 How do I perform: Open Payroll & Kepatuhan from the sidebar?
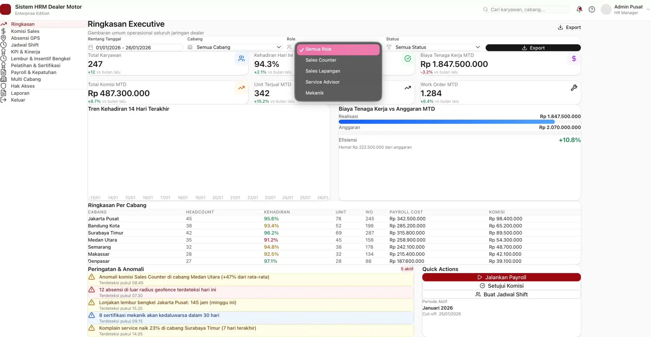click(x=33, y=72)
